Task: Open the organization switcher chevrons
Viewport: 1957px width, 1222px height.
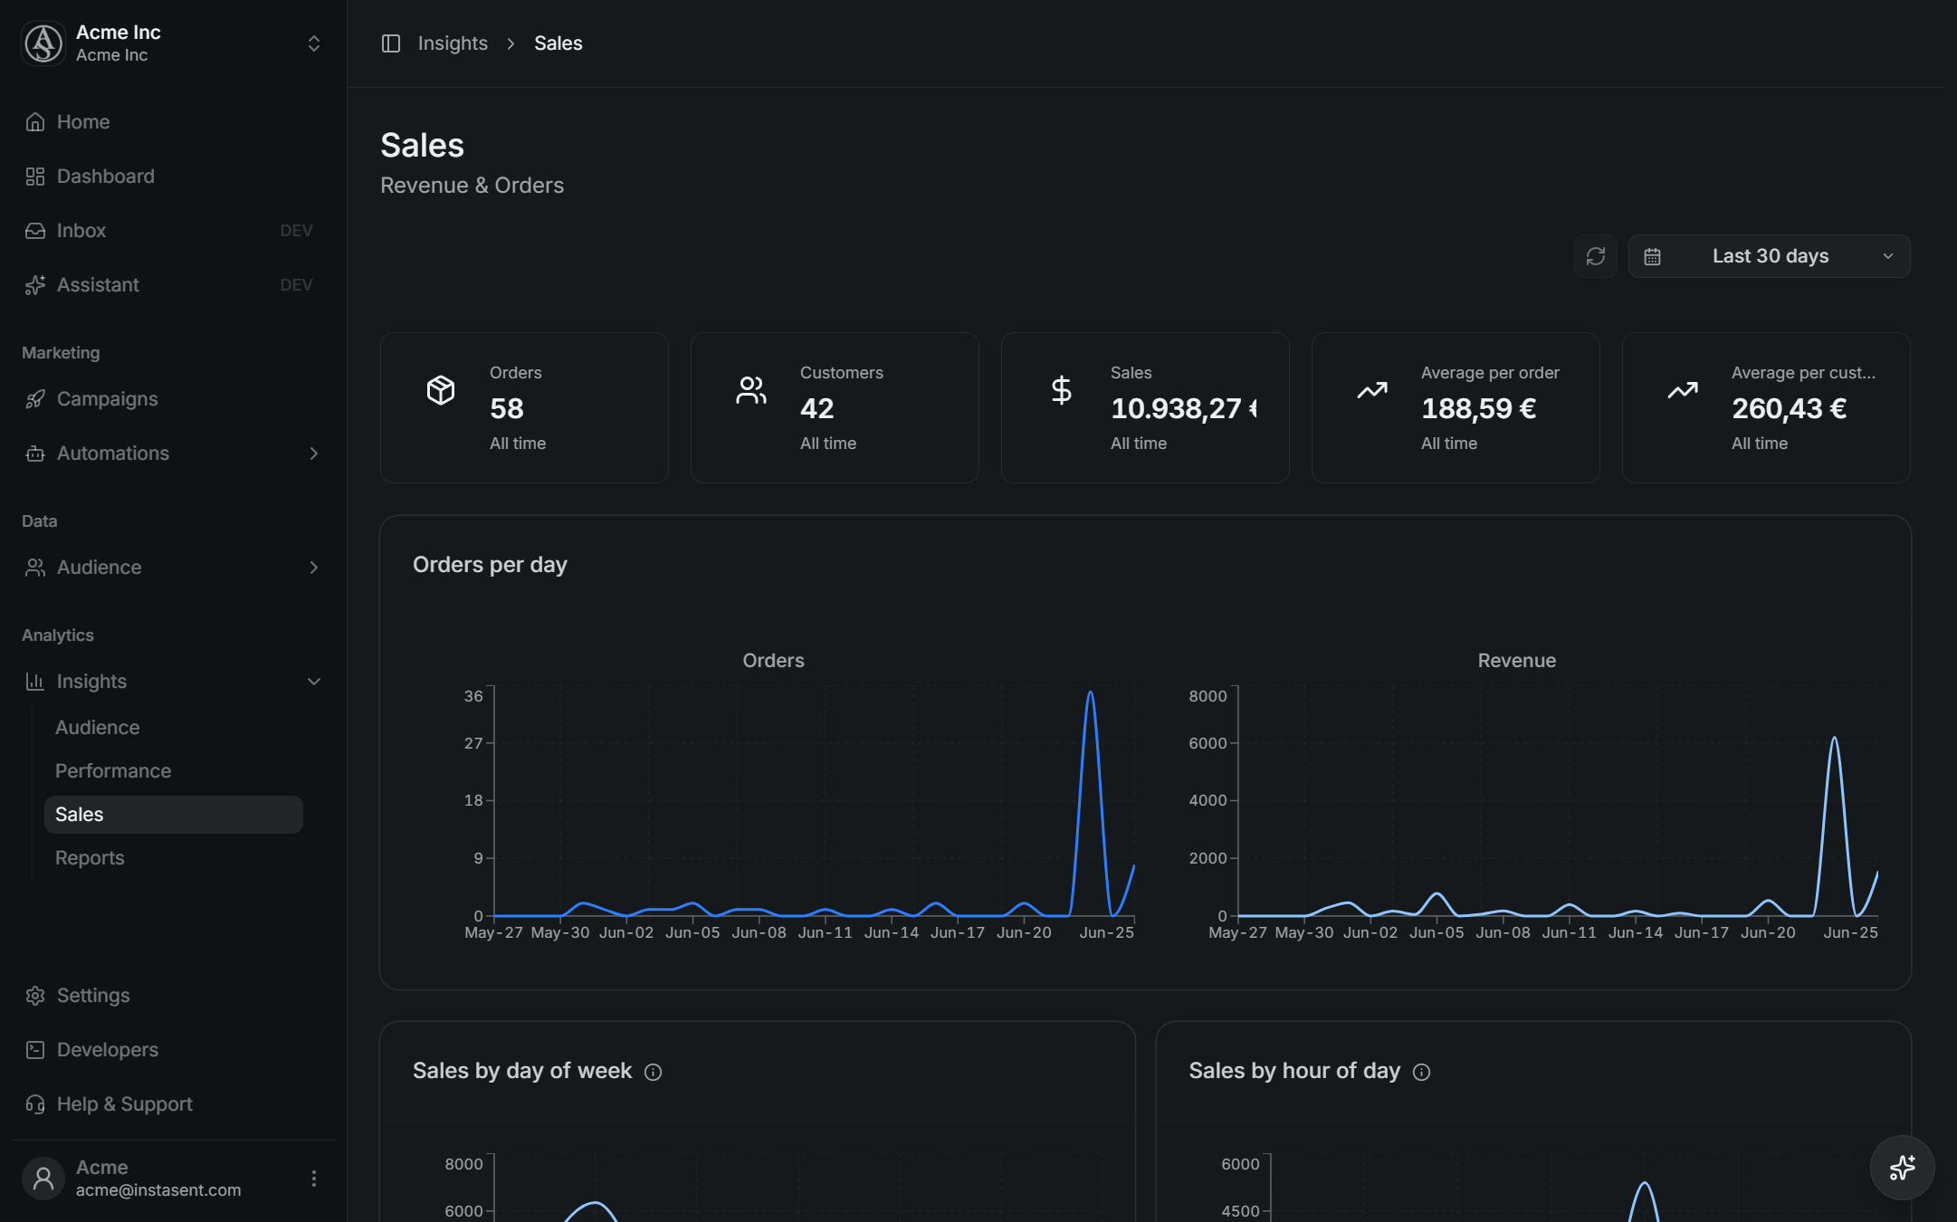Action: 314,43
